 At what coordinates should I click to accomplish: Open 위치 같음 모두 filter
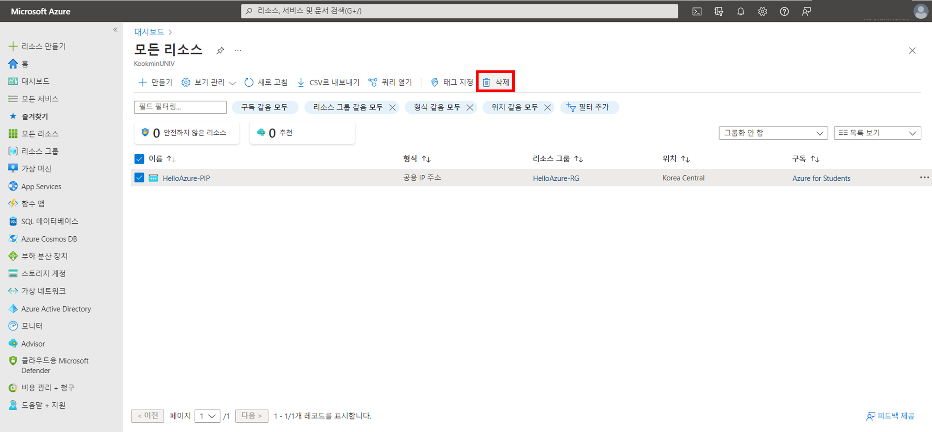(514, 107)
